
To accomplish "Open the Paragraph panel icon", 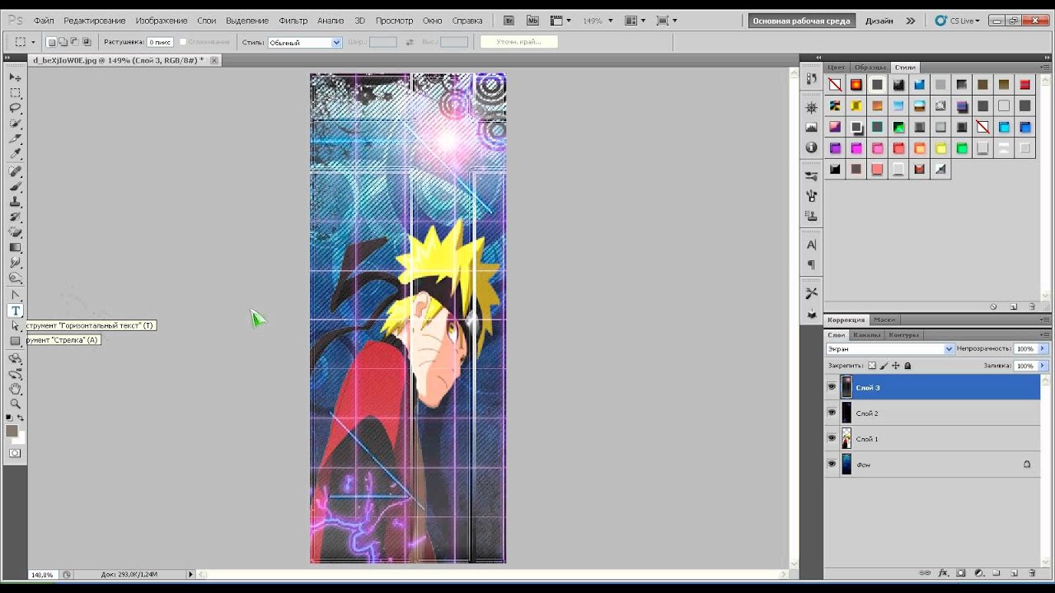I will tap(812, 264).
